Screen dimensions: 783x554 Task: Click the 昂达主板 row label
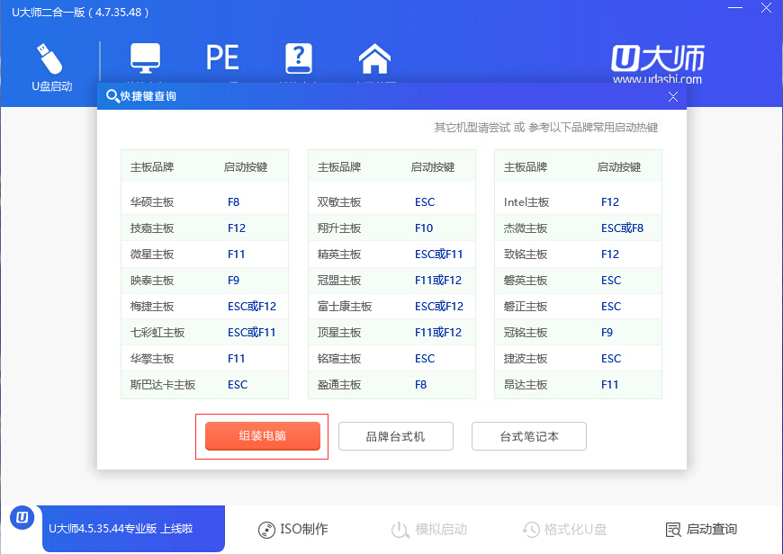click(x=526, y=384)
